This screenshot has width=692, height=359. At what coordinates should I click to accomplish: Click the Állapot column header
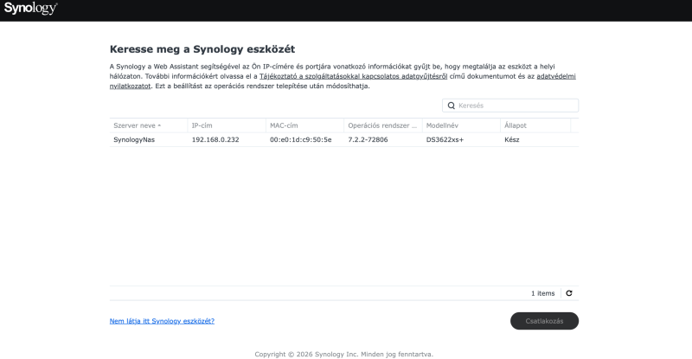[x=516, y=125]
